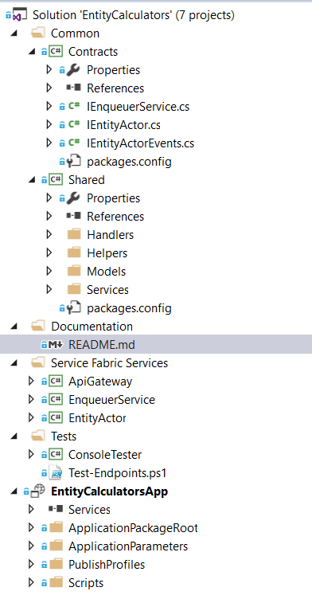Select the IEntityActor.cs file name
Image resolution: width=312 pixels, height=599 pixels.
point(123,125)
